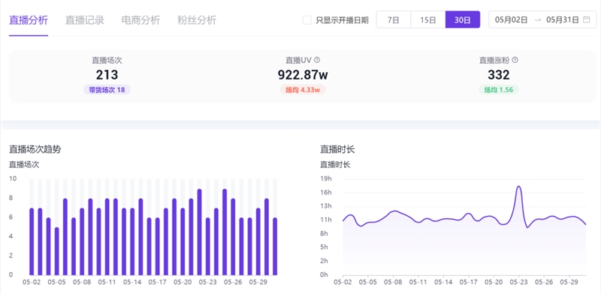Tick the 只显示开播日期 checkbox
This screenshot has width=601, height=294.
(x=307, y=20)
